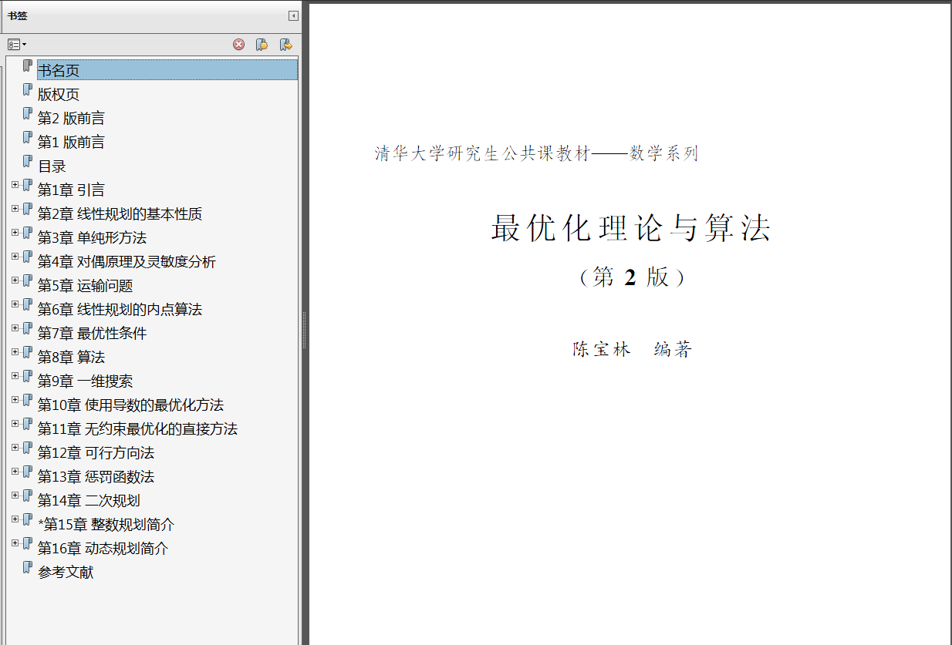Expand the 第13章 惩罚函数法 bookmark

tap(15, 472)
